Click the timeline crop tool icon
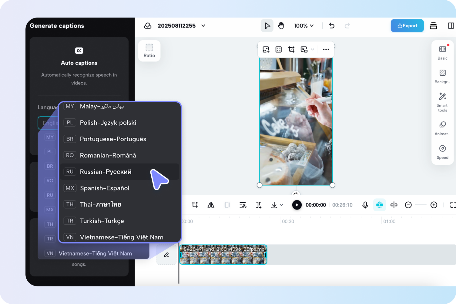The width and height of the screenshot is (456, 304). 195,205
